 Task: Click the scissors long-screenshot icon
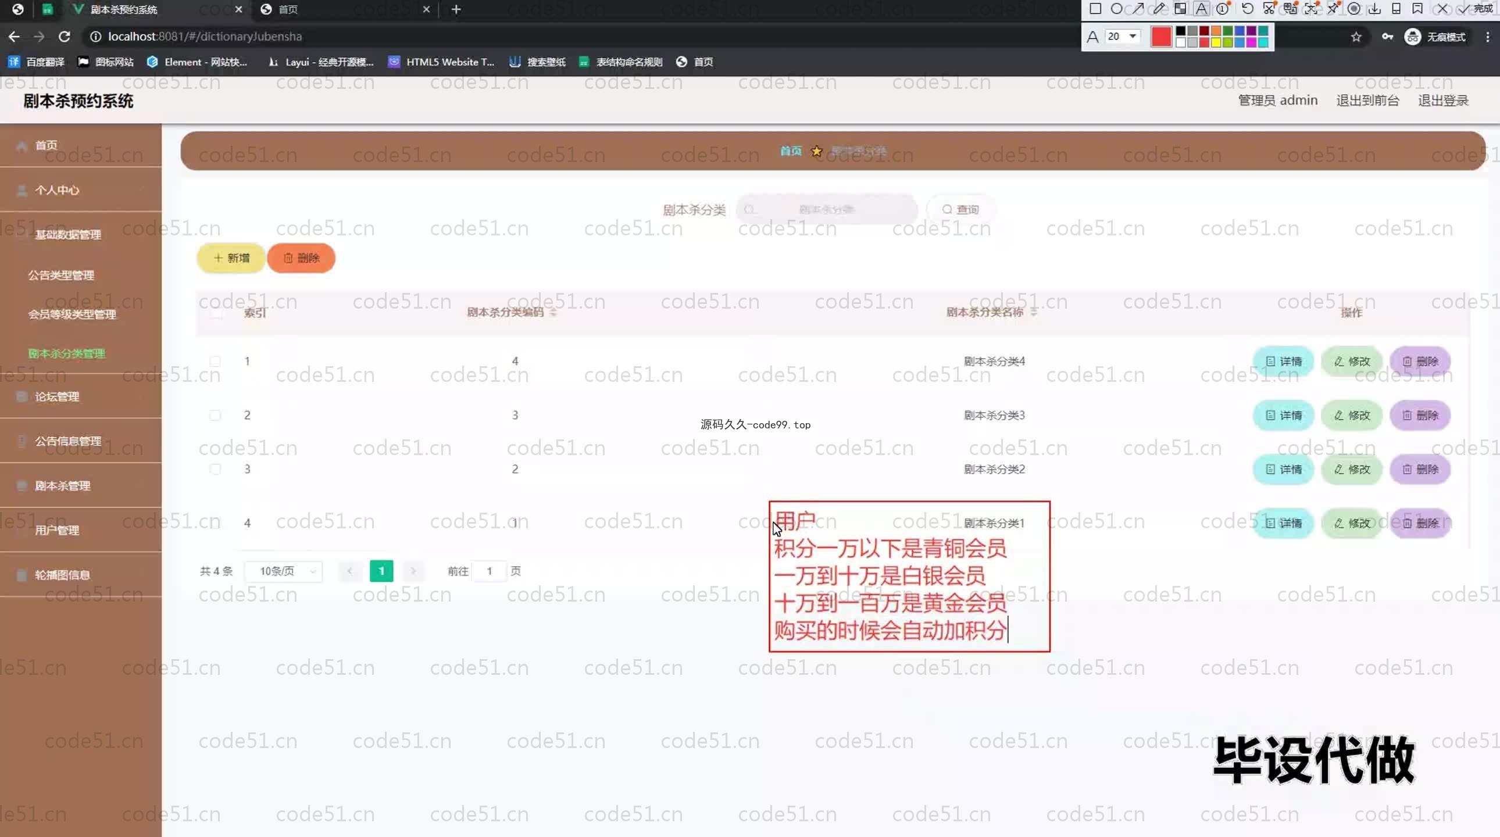[1269, 9]
